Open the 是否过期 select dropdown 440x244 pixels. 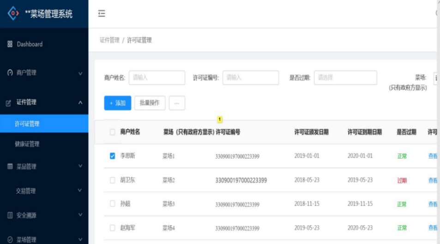pos(345,77)
